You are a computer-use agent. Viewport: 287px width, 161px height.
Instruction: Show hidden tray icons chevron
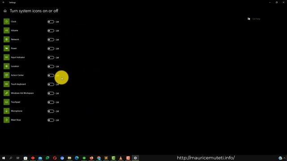coord(284,158)
